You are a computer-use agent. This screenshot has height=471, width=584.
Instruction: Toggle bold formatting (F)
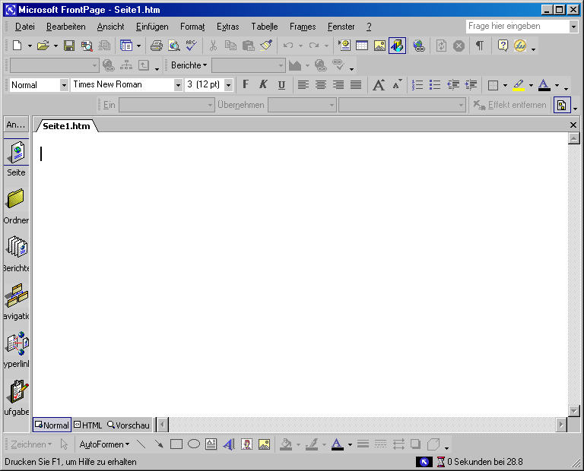click(246, 85)
